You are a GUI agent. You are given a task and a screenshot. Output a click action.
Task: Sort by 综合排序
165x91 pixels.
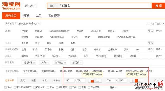(x=9, y=81)
